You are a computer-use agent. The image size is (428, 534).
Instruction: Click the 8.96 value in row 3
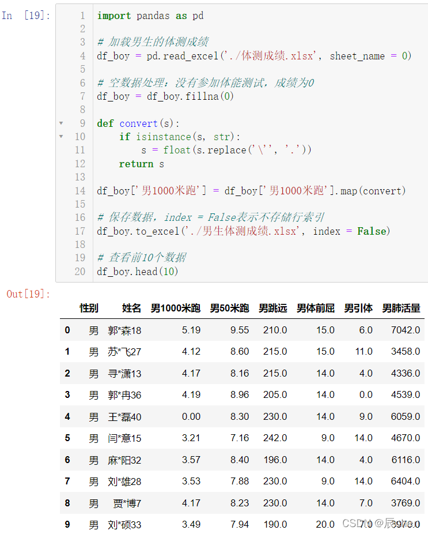[240, 394]
